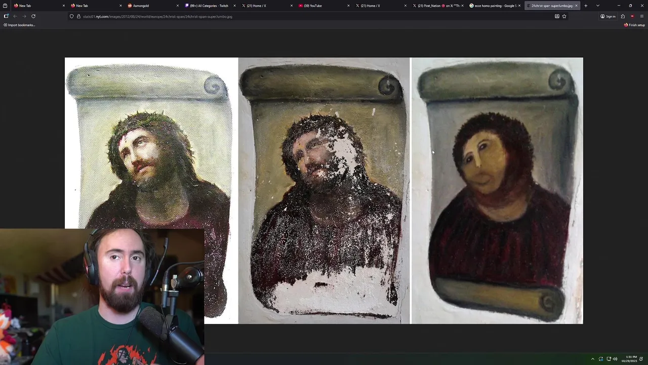Click the icon left of bookmark star
648x365 pixels.
point(557,16)
